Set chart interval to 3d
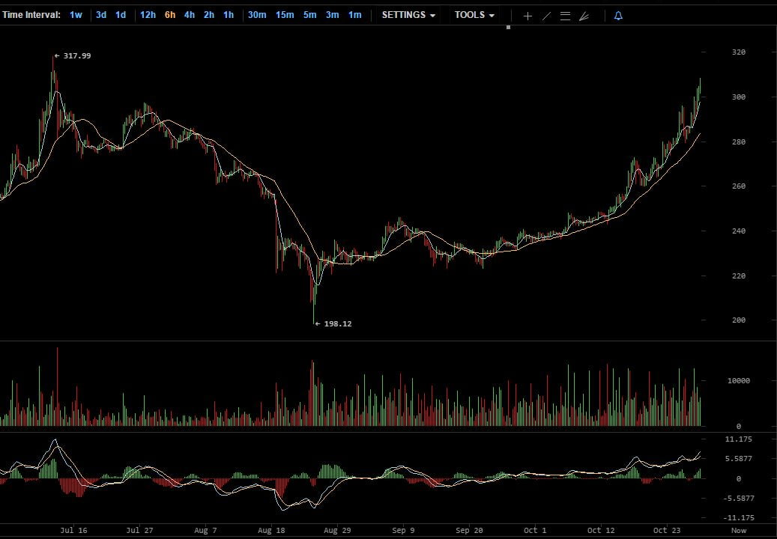 point(100,15)
